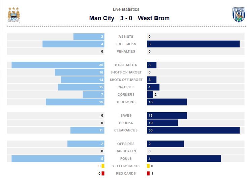Click the 3 - 0 match score
This screenshot has height=182, width=252.
[x=126, y=18]
